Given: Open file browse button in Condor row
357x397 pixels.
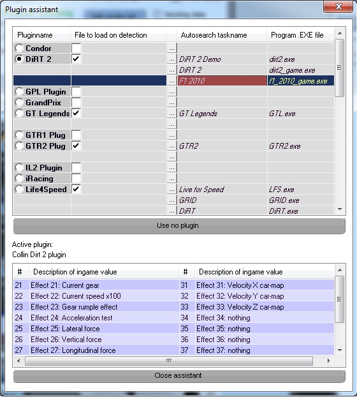Looking at the screenshot, I should 171,48.
